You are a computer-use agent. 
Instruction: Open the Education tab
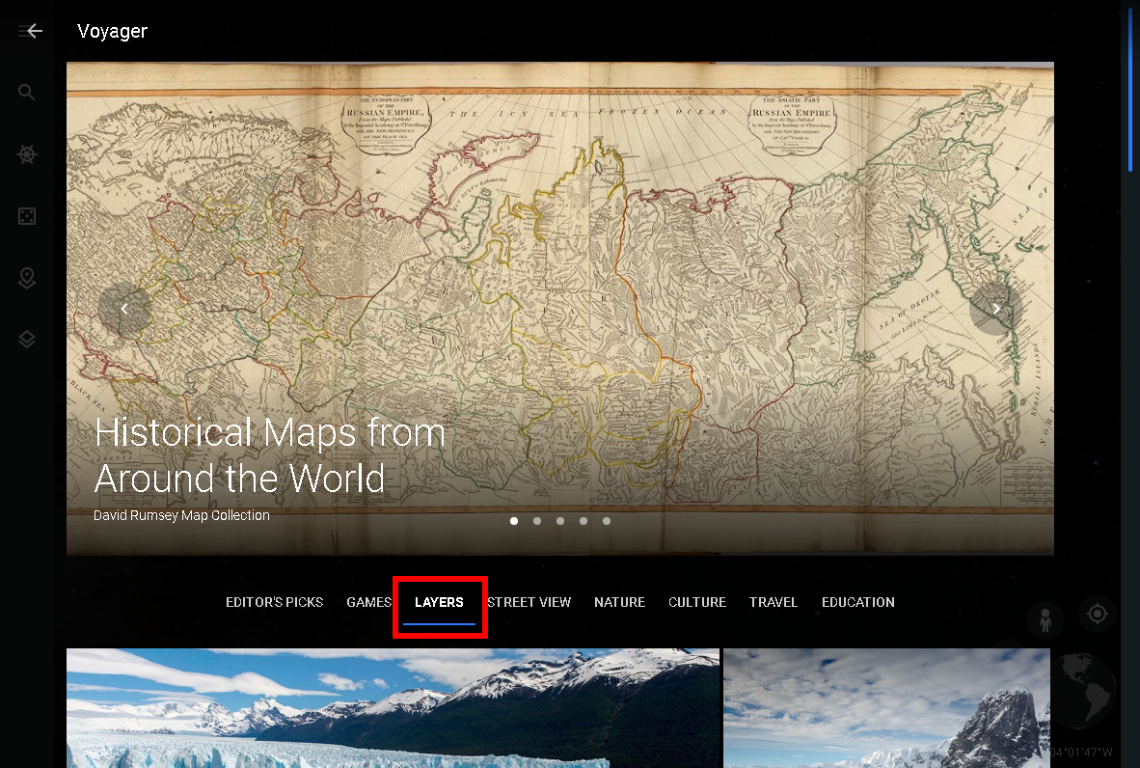[858, 602]
